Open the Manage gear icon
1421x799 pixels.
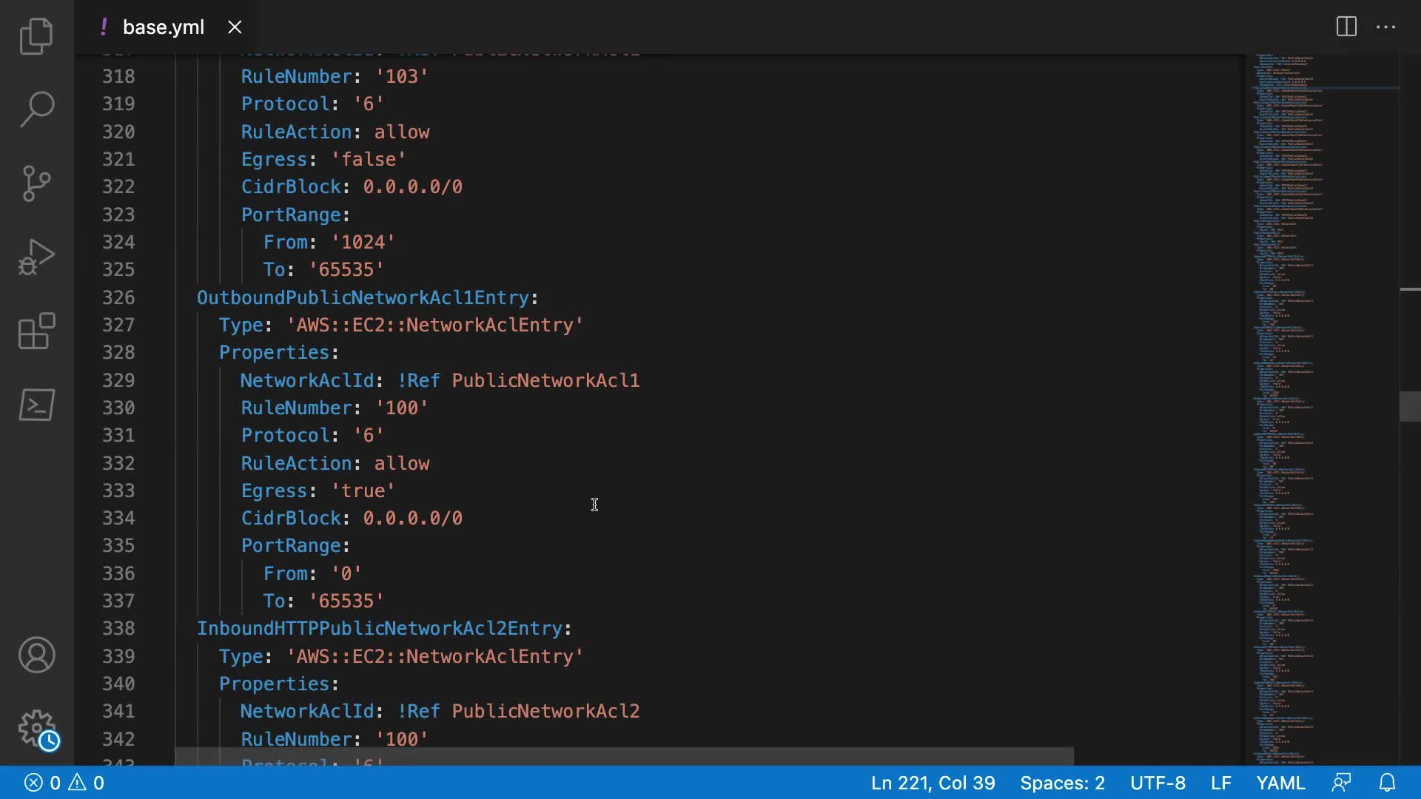click(36, 729)
